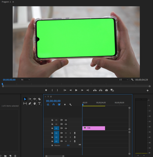Image resolution: width=153 pixels, height=157 pixels.
Task: Create new bin folder icon
Action: 5,156
